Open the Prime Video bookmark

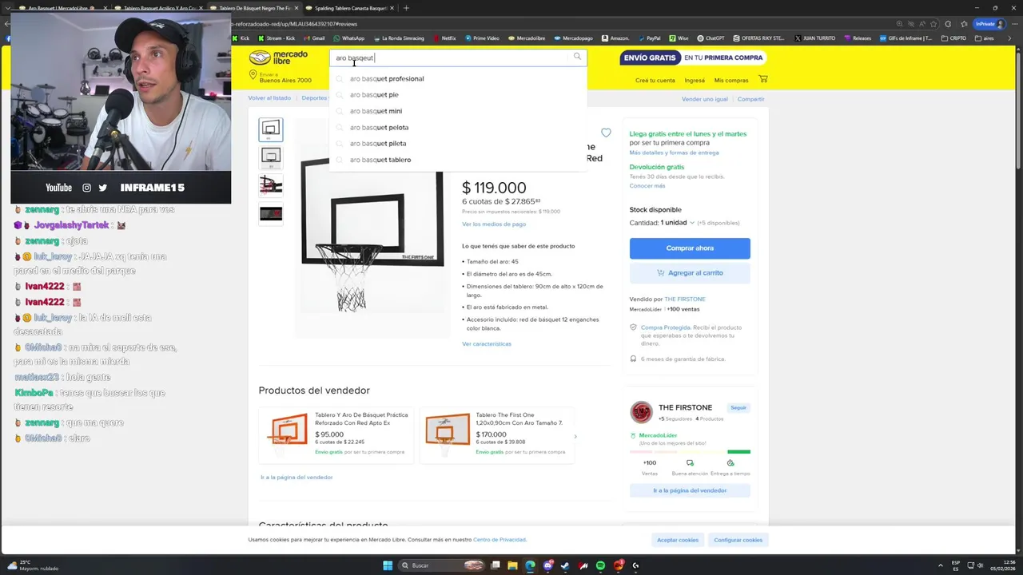(482, 38)
